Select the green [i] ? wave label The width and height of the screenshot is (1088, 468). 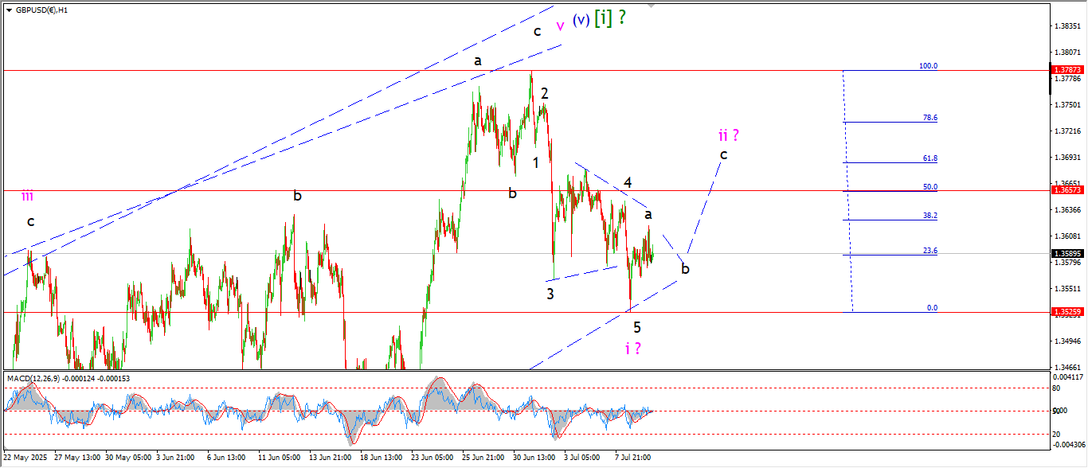point(610,19)
